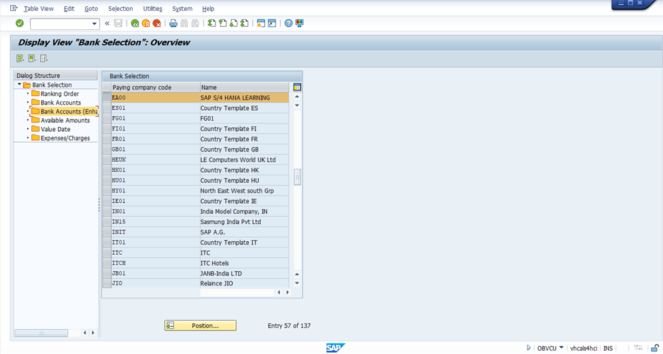
Task: Click the collapse command field « icon
Action: tap(107, 23)
